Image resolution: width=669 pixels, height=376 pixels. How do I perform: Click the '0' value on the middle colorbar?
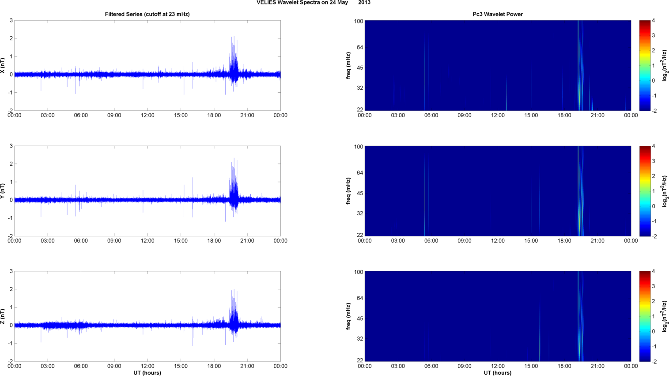click(x=654, y=206)
